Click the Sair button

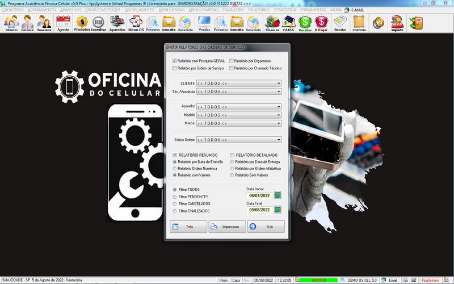(266, 227)
